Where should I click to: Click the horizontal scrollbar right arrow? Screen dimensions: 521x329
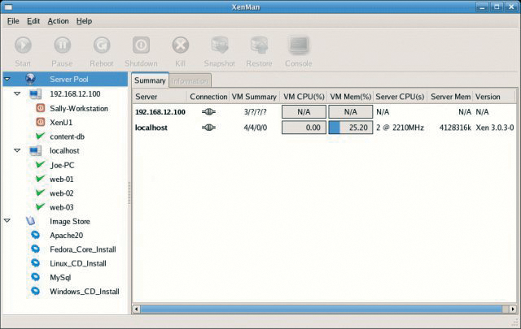point(513,310)
